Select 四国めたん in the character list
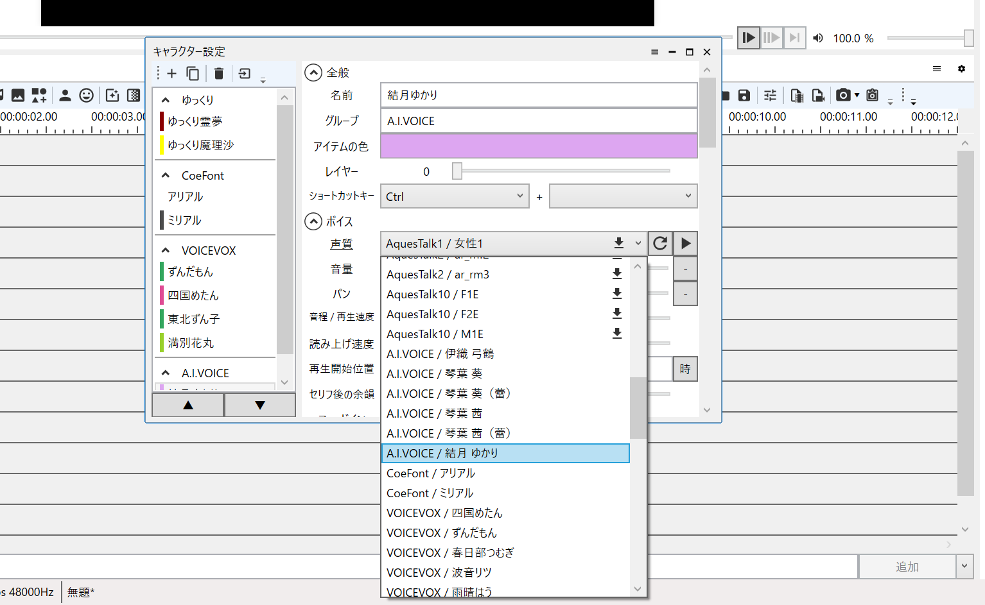 (x=193, y=295)
